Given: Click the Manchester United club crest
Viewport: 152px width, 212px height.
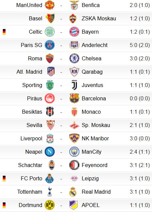Looking at the screenshot, I should 50,5.
